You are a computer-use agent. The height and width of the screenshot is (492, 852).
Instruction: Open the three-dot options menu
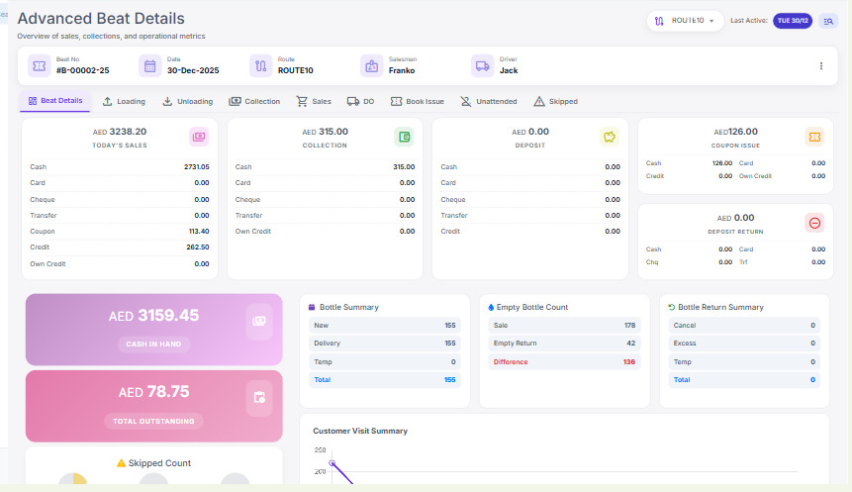click(820, 66)
